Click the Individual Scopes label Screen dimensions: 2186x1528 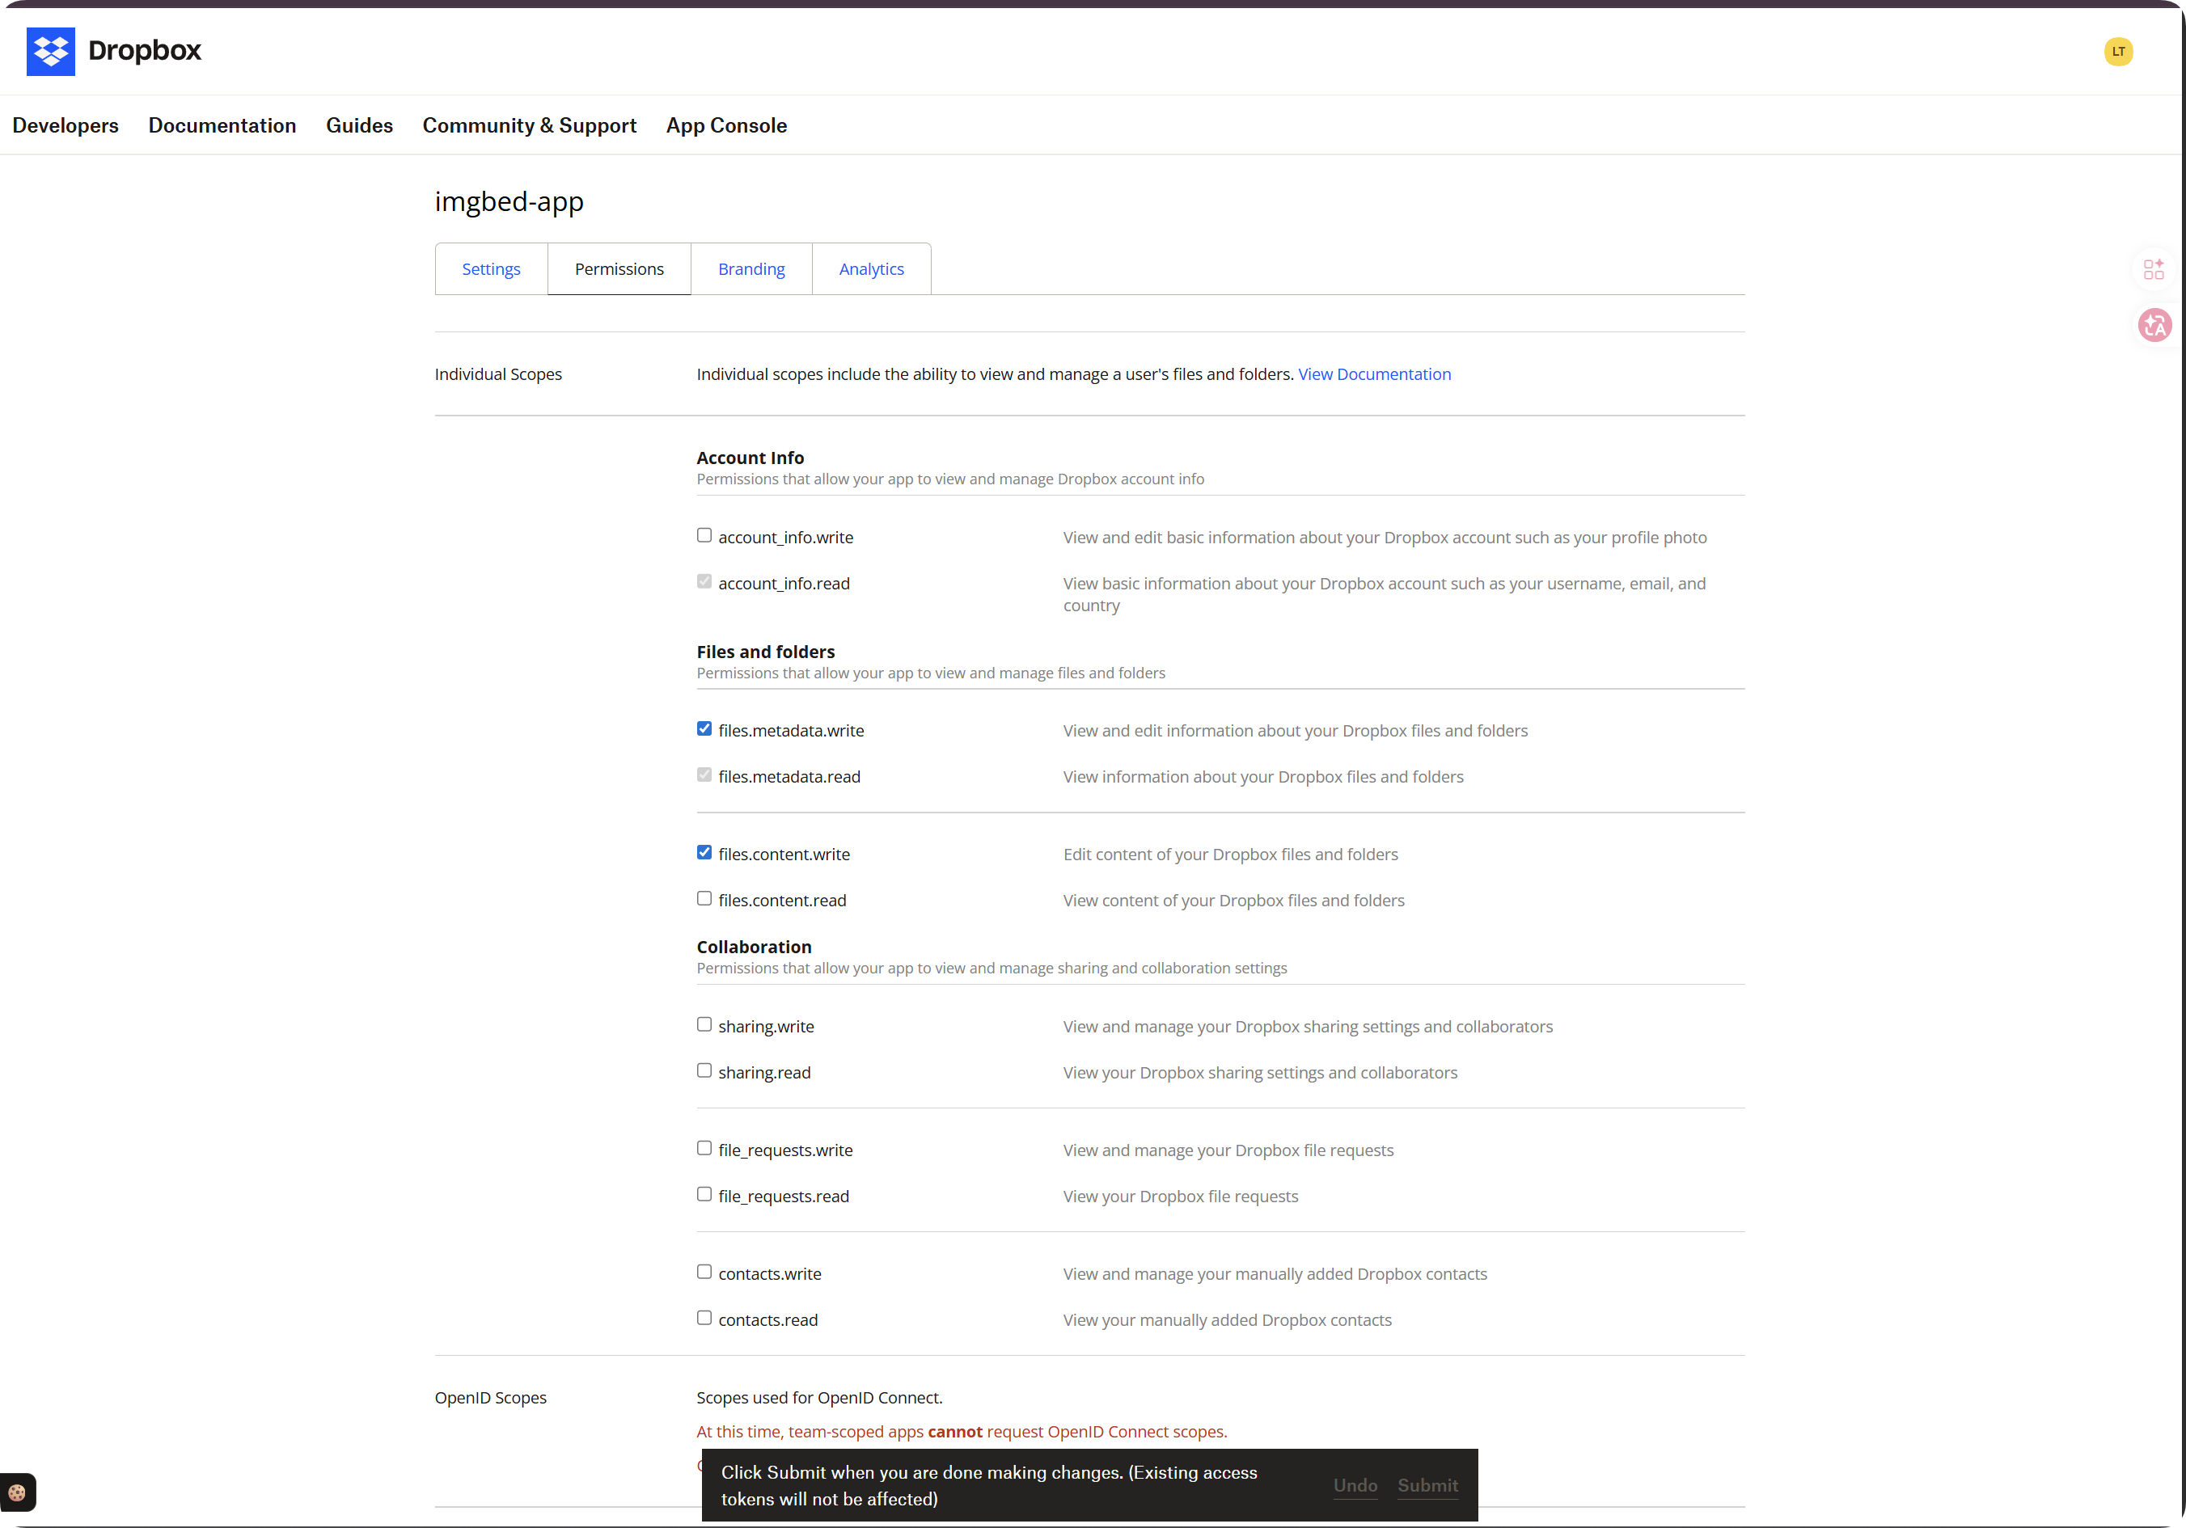498,375
